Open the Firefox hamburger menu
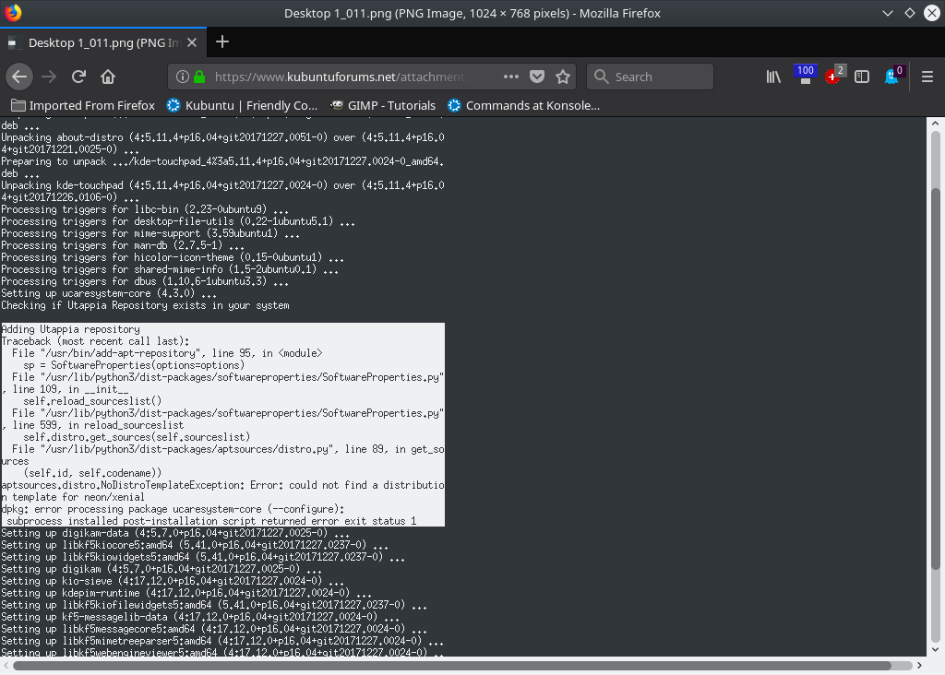 tap(927, 77)
